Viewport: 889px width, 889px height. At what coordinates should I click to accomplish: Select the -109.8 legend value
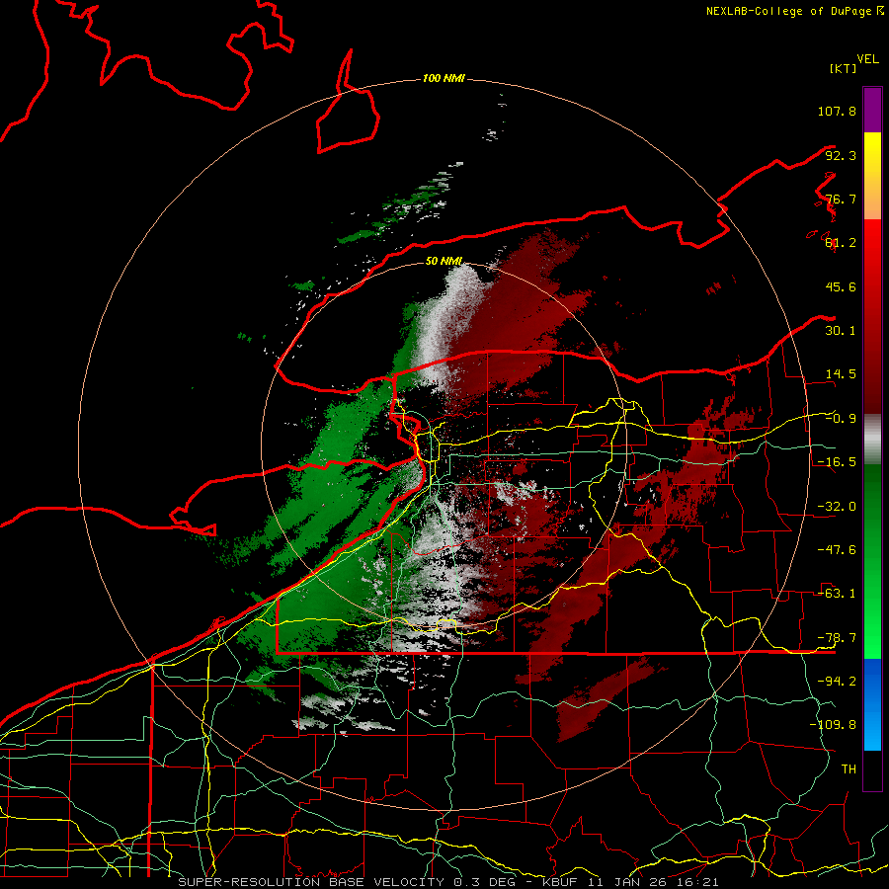click(x=834, y=725)
